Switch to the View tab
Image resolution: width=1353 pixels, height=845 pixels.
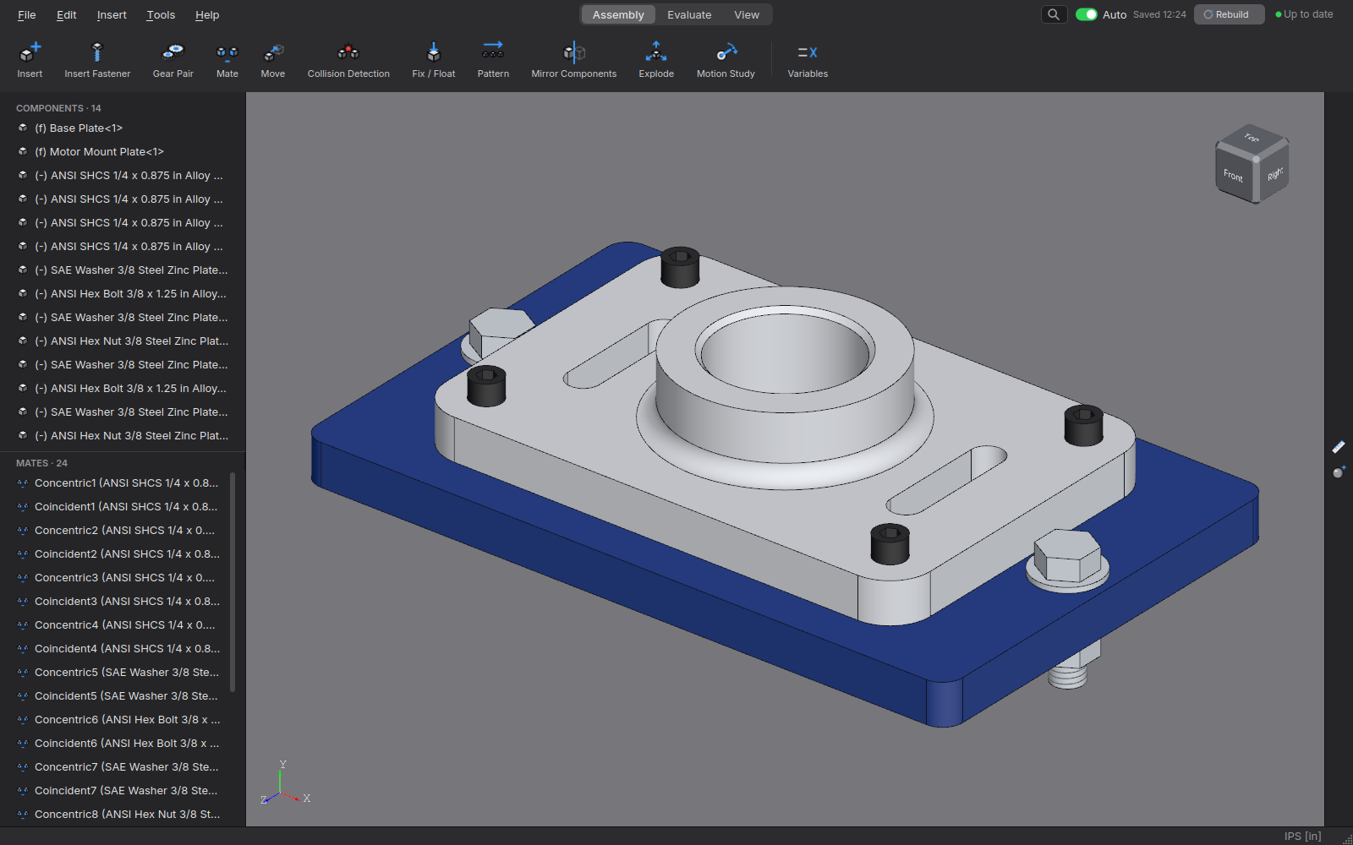coord(747,14)
